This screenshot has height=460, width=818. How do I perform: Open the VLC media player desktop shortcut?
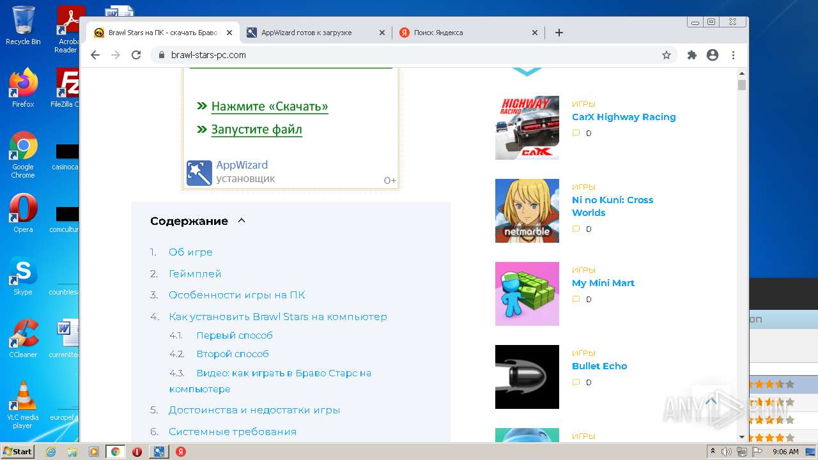coord(23,405)
